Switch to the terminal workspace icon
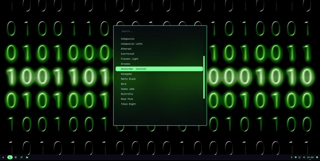Image resolution: width=320 pixels, height=161 pixels. coord(10,157)
